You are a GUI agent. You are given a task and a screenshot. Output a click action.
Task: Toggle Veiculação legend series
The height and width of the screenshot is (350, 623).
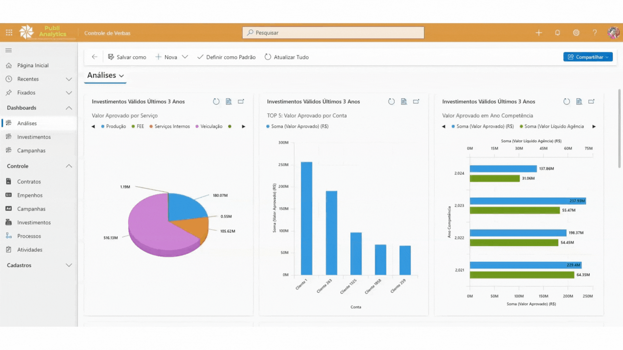[209, 126]
